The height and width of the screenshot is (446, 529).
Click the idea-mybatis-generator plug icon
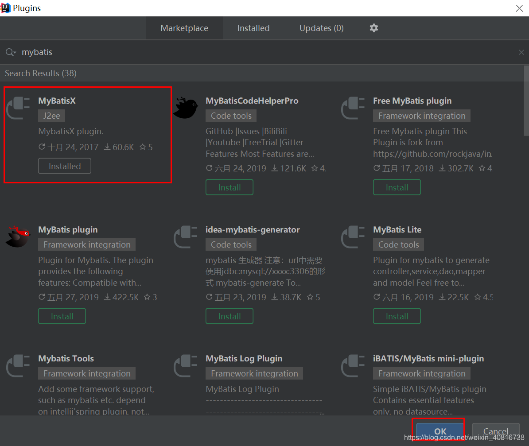coord(186,237)
